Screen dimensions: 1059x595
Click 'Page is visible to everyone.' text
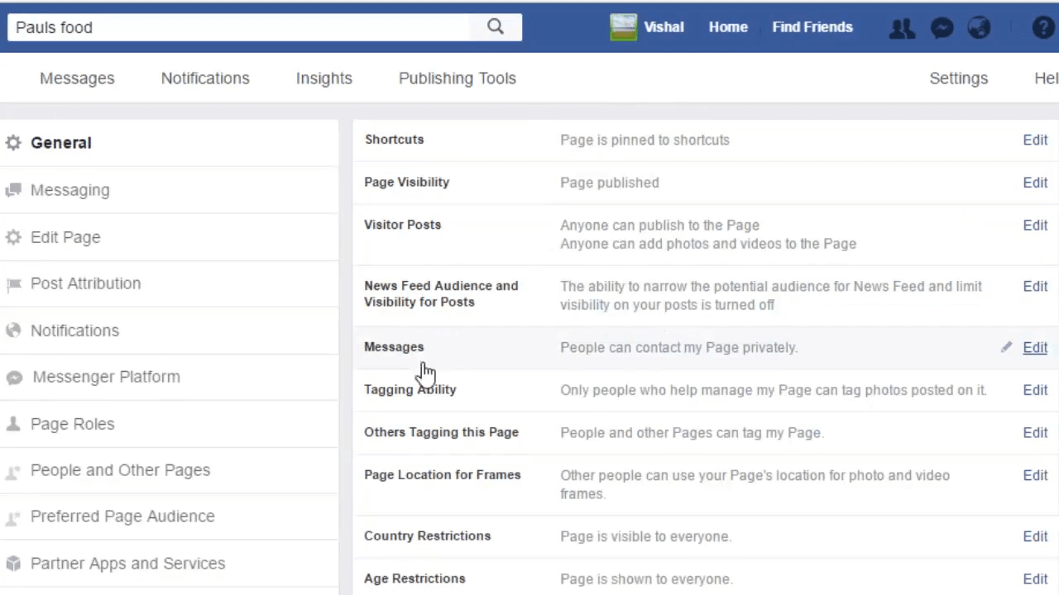coord(645,537)
